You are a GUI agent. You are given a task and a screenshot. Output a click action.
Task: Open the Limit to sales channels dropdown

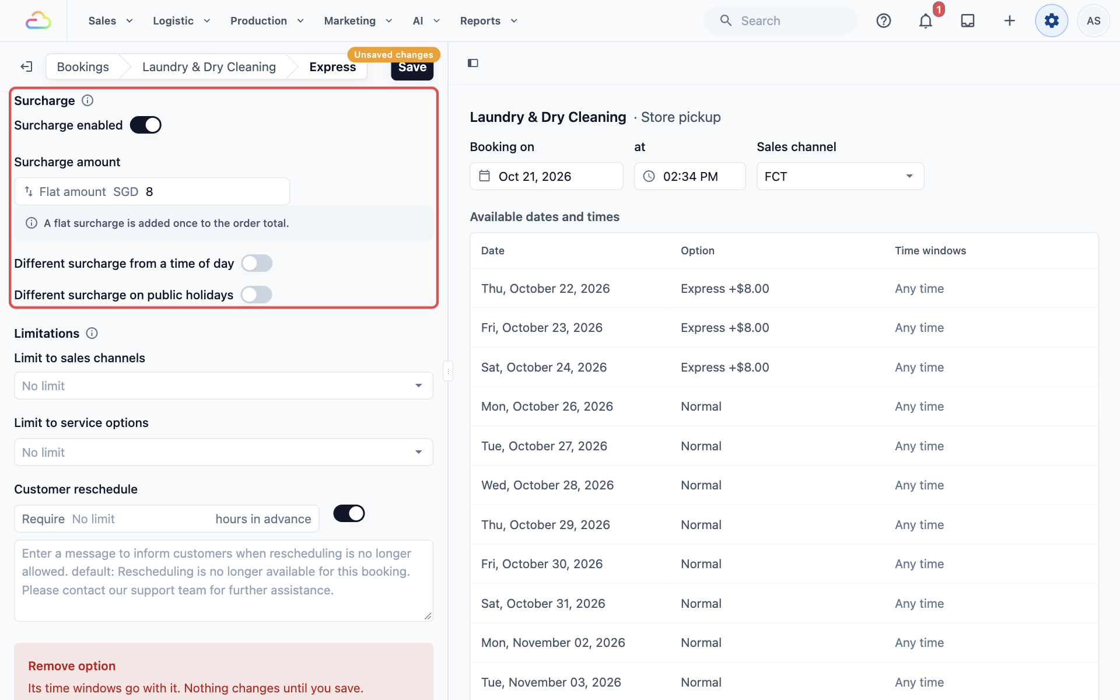(x=223, y=386)
